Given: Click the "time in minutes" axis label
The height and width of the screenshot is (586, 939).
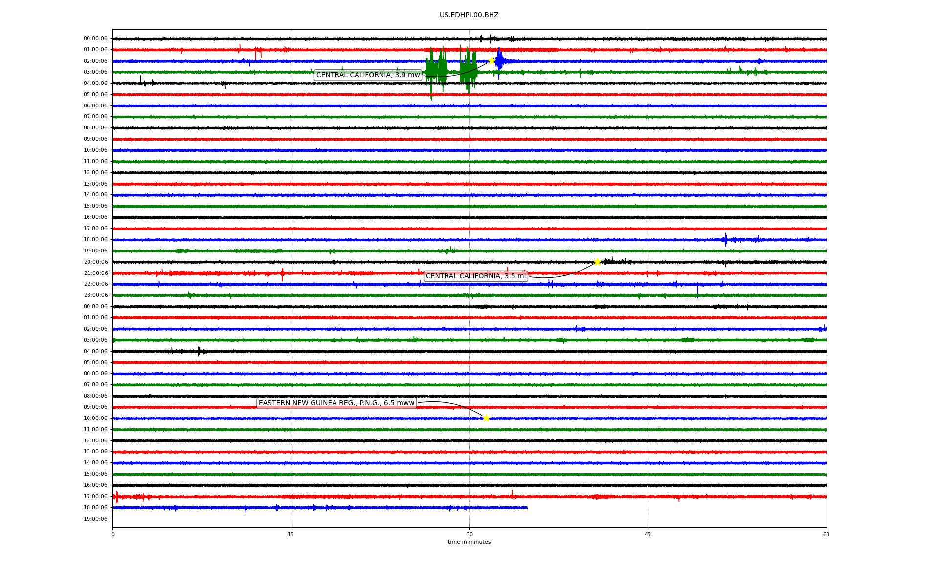Looking at the screenshot, I should 469,542.
